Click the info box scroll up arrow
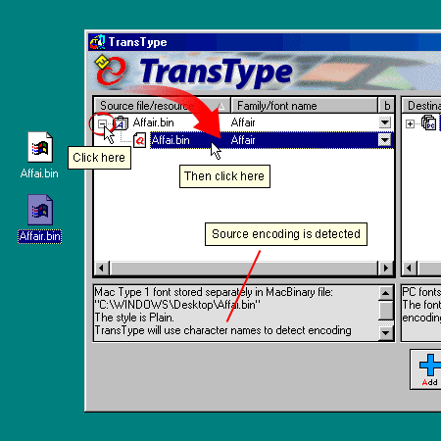The image size is (441, 441). (386, 293)
